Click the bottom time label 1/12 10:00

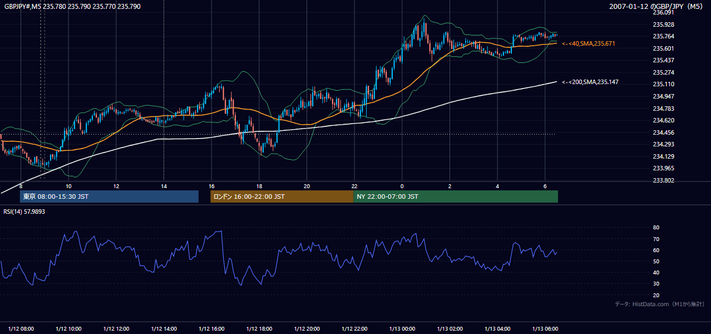[68, 328]
